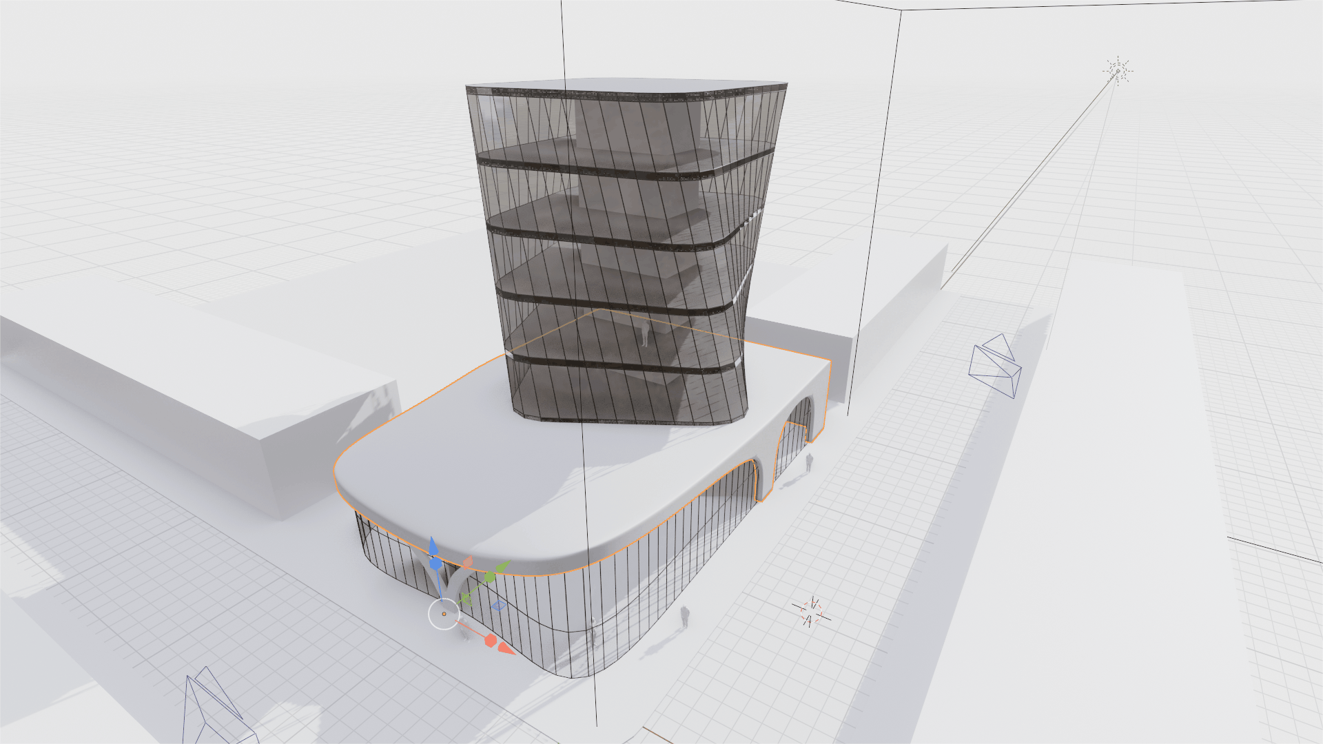Select the red cube scale handle
Screen dimensions: 1323x744
491,641
